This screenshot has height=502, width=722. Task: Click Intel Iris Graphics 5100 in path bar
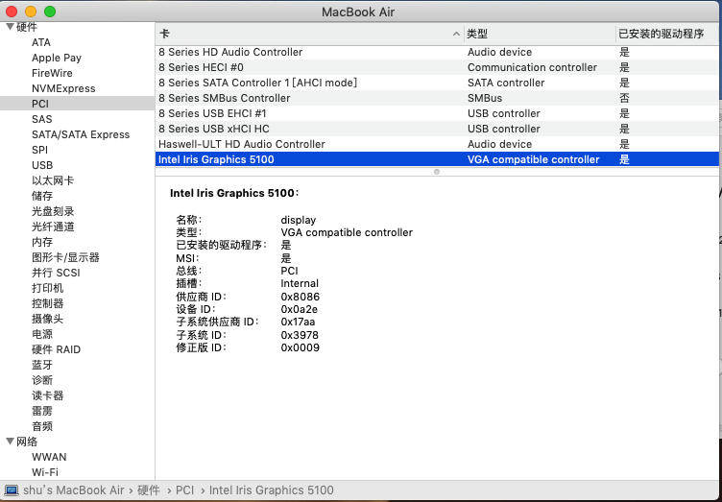tap(271, 490)
